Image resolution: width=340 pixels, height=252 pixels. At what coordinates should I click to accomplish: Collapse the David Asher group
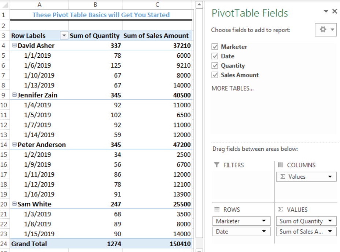(x=14, y=45)
